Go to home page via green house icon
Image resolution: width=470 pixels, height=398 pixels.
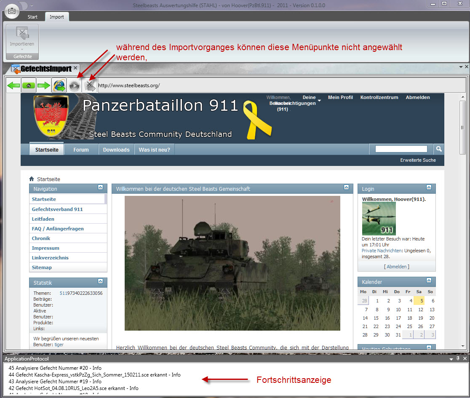pyautogui.click(x=29, y=85)
